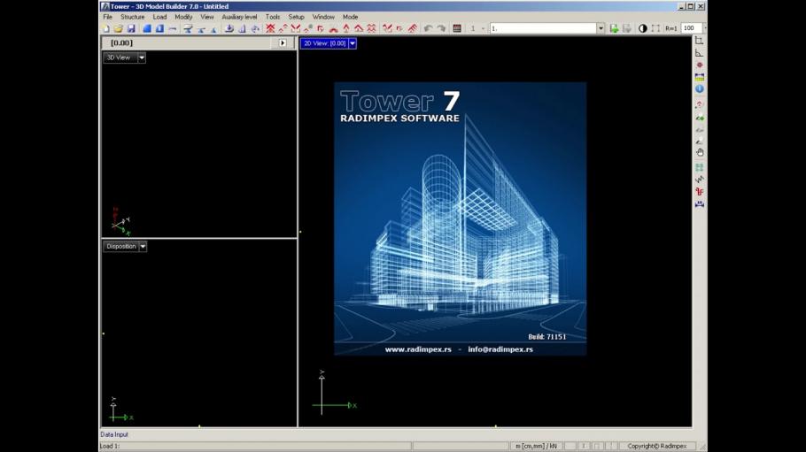Screen dimensions: 806x452
Task: Open a model with the folder icon
Action: pos(118,29)
